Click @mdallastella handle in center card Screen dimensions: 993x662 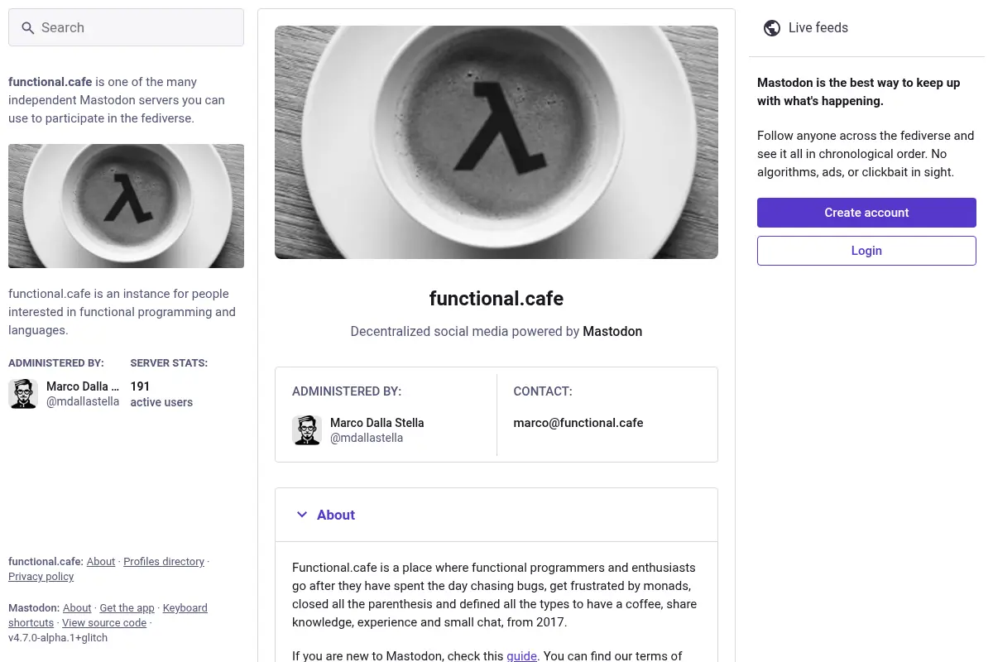point(367,438)
